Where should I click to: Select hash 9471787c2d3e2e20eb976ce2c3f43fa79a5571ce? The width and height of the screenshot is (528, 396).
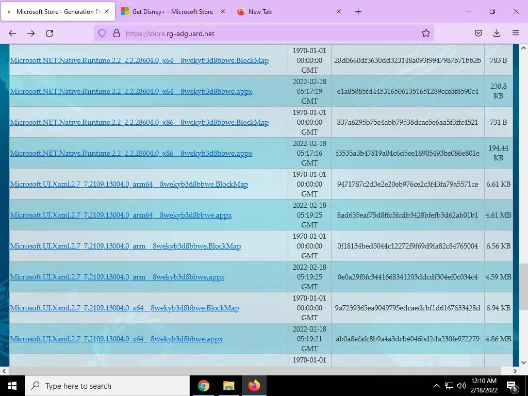click(x=407, y=184)
